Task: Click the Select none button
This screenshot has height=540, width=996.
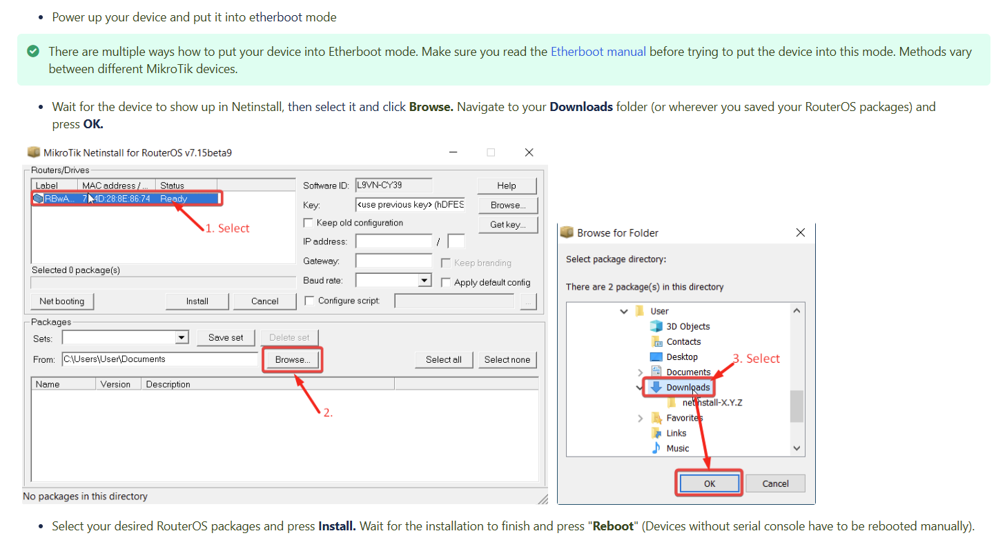Action: coord(507,359)
